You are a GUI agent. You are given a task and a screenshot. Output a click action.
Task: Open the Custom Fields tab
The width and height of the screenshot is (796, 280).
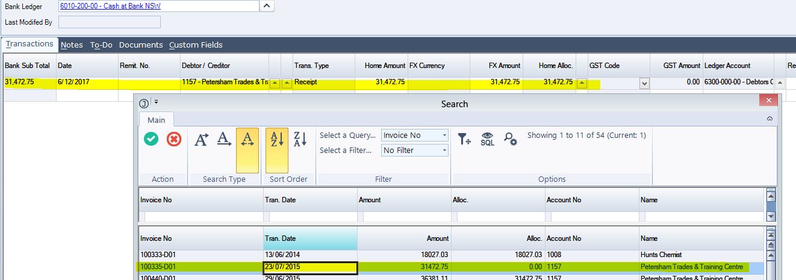click(196, 45)
